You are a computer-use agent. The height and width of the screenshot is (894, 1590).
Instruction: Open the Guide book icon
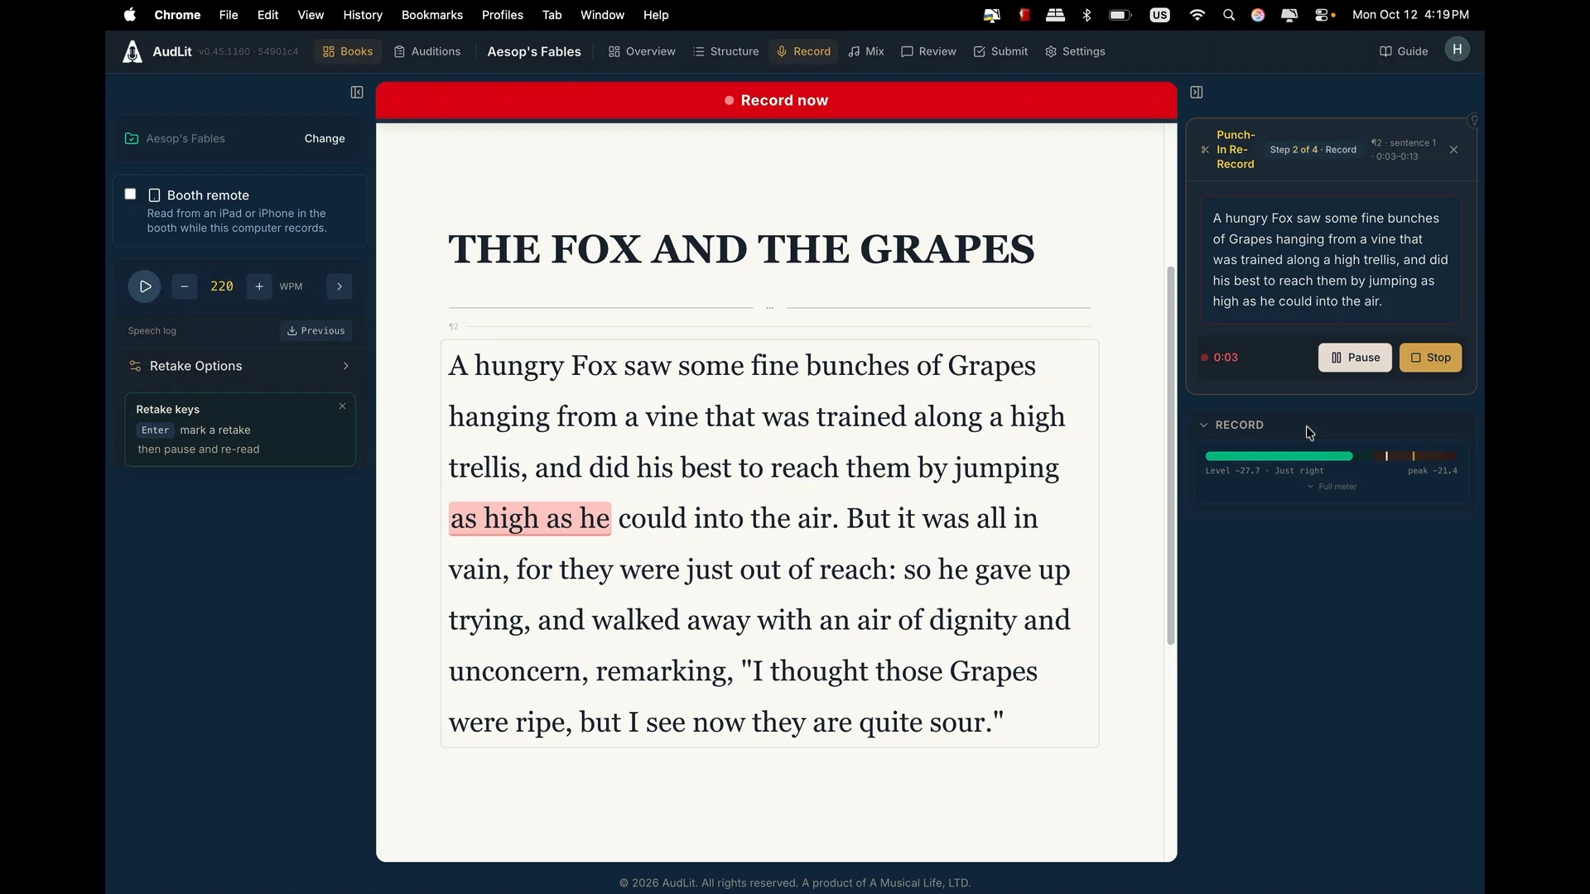(x=1385, y=51)
